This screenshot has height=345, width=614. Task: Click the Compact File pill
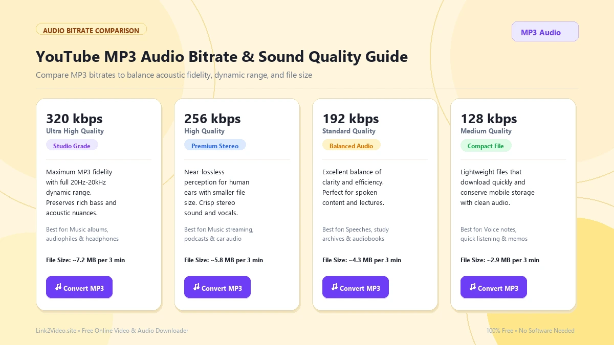click(486, 146)
